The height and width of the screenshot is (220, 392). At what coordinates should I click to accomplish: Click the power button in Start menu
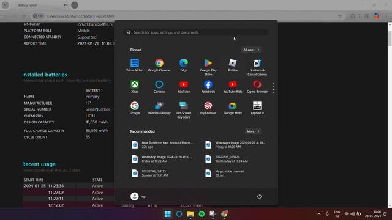(259, 196)
